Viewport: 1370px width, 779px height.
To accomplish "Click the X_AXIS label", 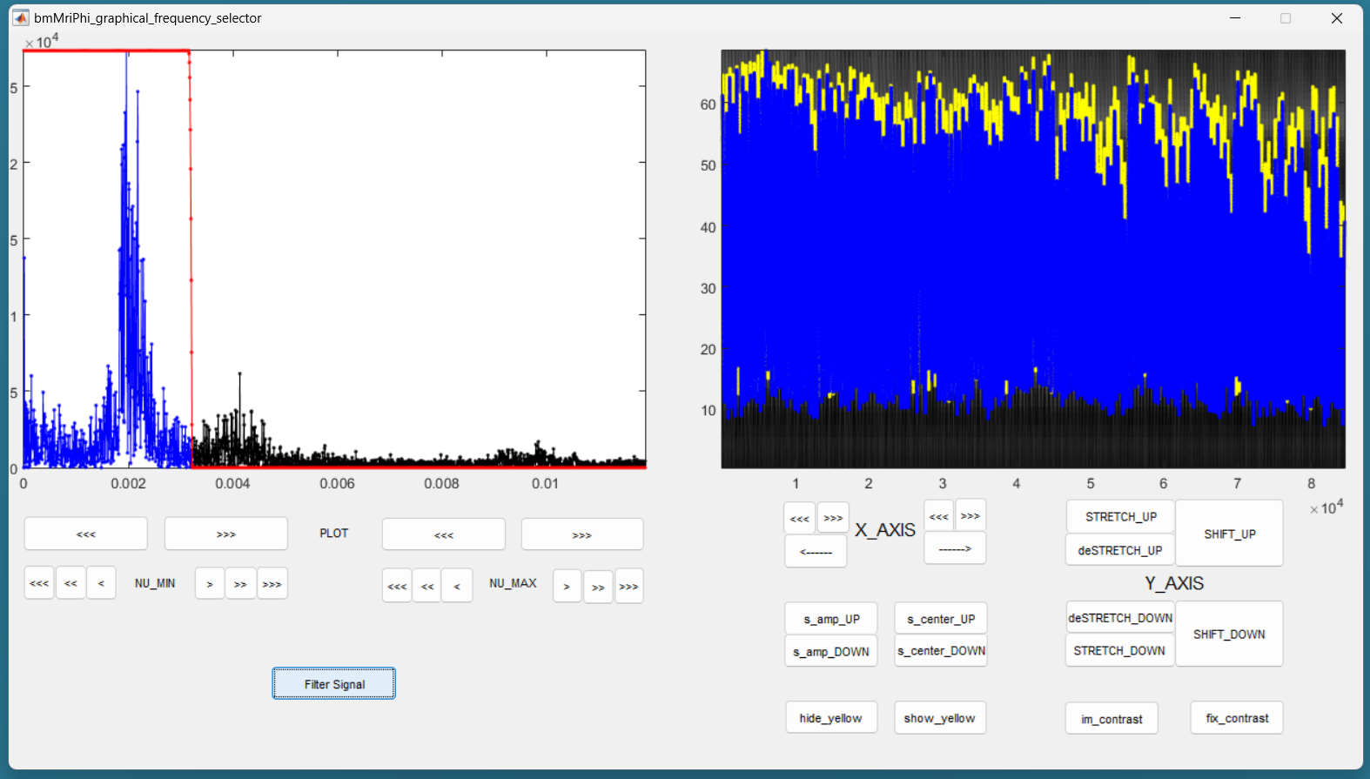I will coord(885,530).
